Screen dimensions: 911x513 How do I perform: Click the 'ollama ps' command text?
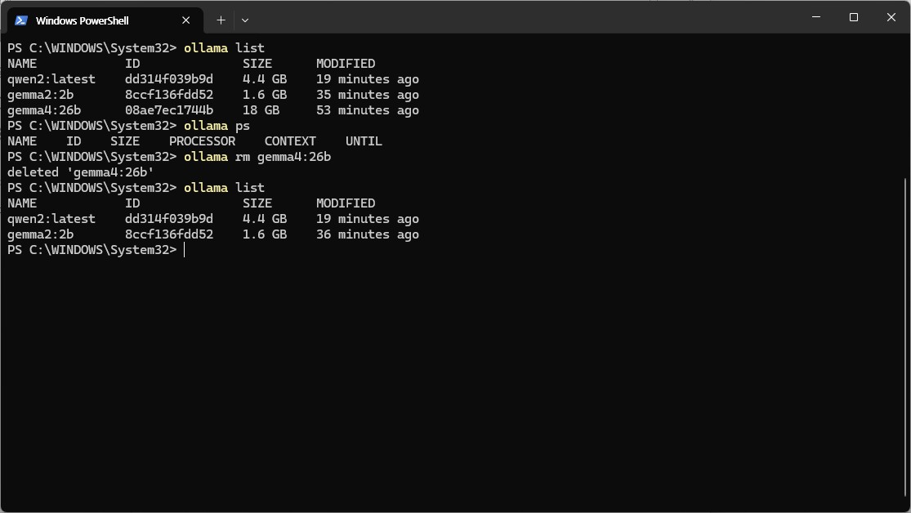coord(217,126)
